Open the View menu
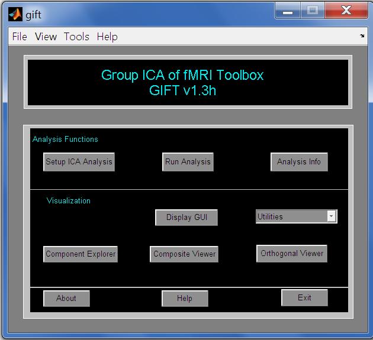This screenshot has height=340, width=373. (46, 37)
